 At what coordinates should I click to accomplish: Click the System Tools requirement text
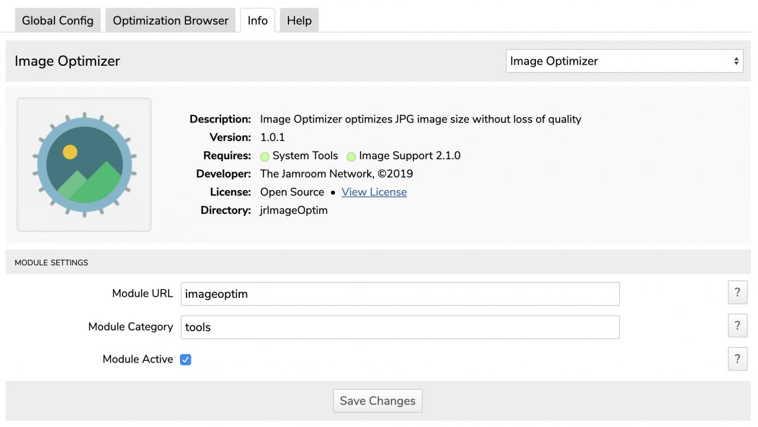(x=305, y=156)
